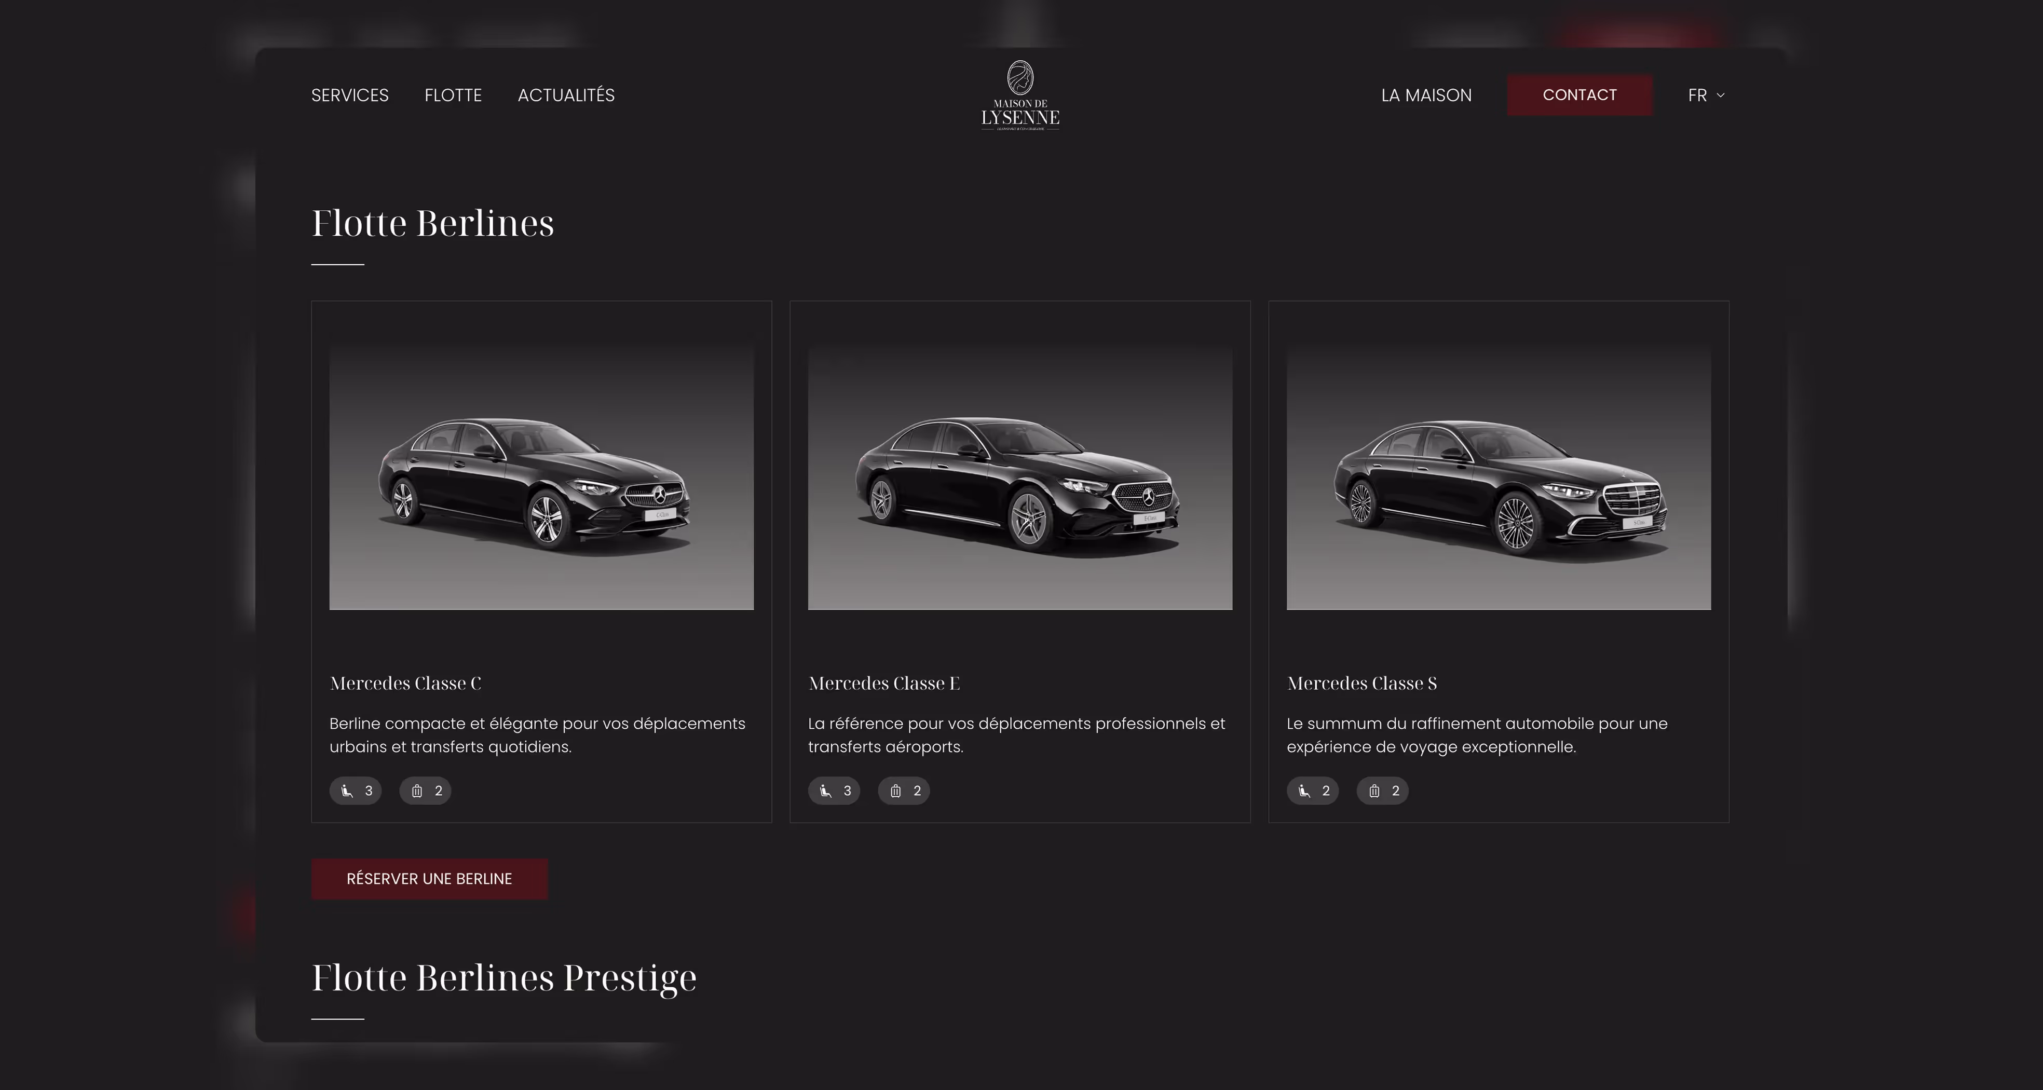The width and height of the screenshot is (2043, 1090).
Task: Click Réserver une berline button
Action: click(x=429, y=879)
